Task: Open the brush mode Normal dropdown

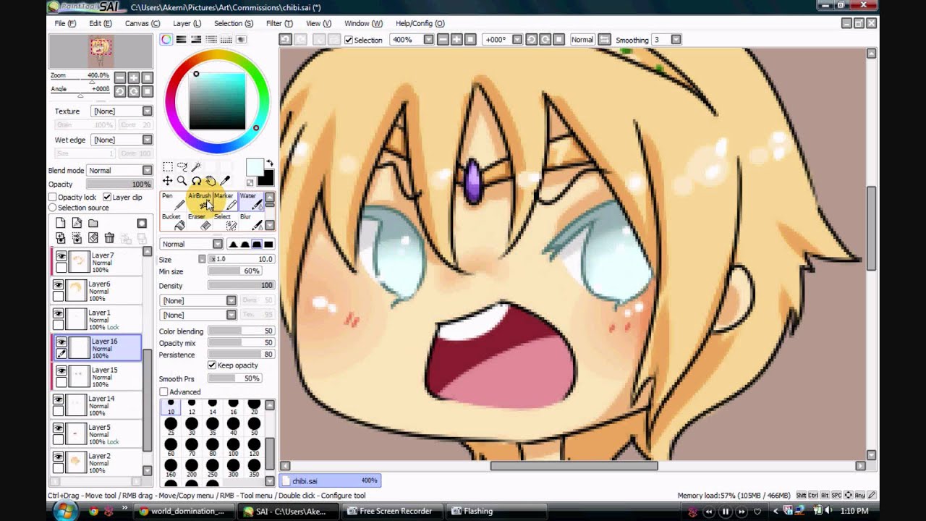Action: [x=191, y=244]
